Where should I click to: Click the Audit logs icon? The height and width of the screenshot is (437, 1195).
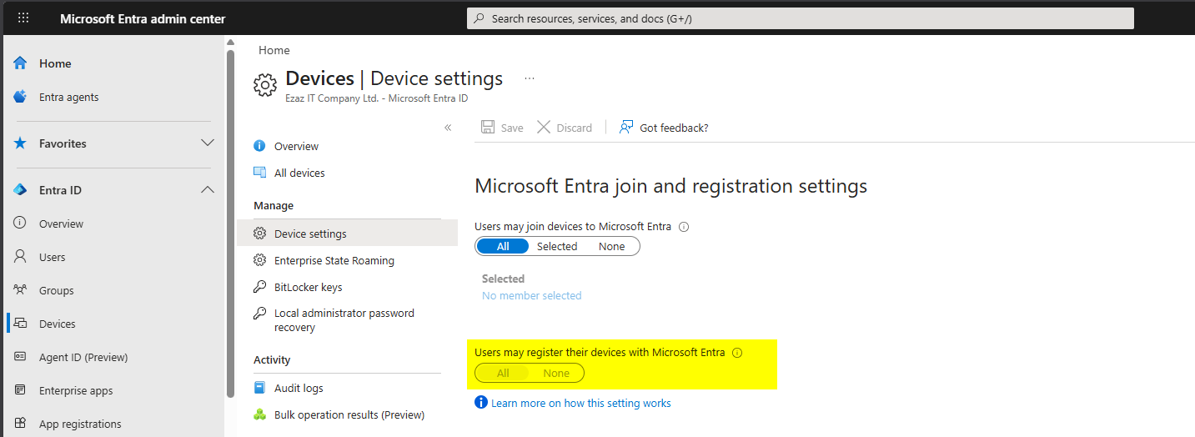coord(259,388)
